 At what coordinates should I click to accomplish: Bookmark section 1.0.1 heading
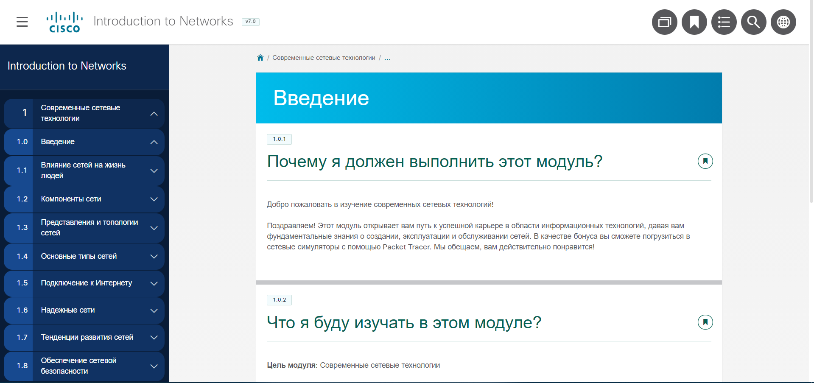click(x=705, y=161)
